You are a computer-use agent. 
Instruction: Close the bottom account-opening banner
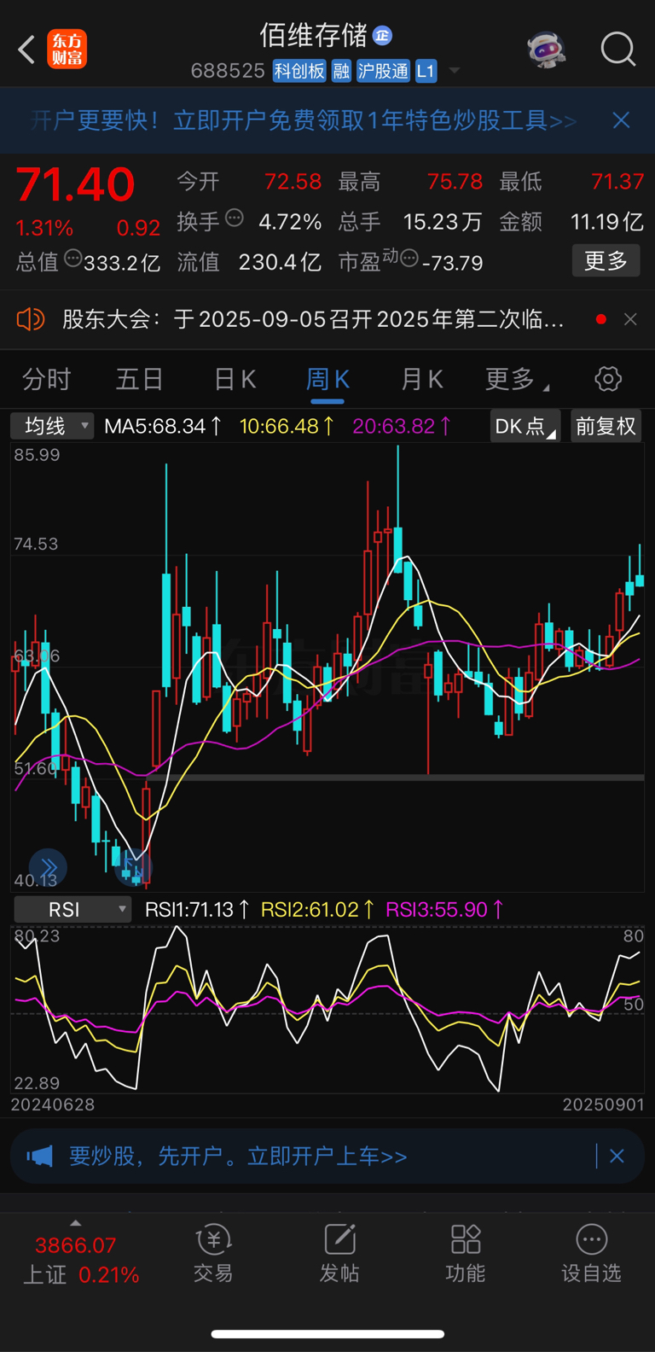[x=617, y=1157]
